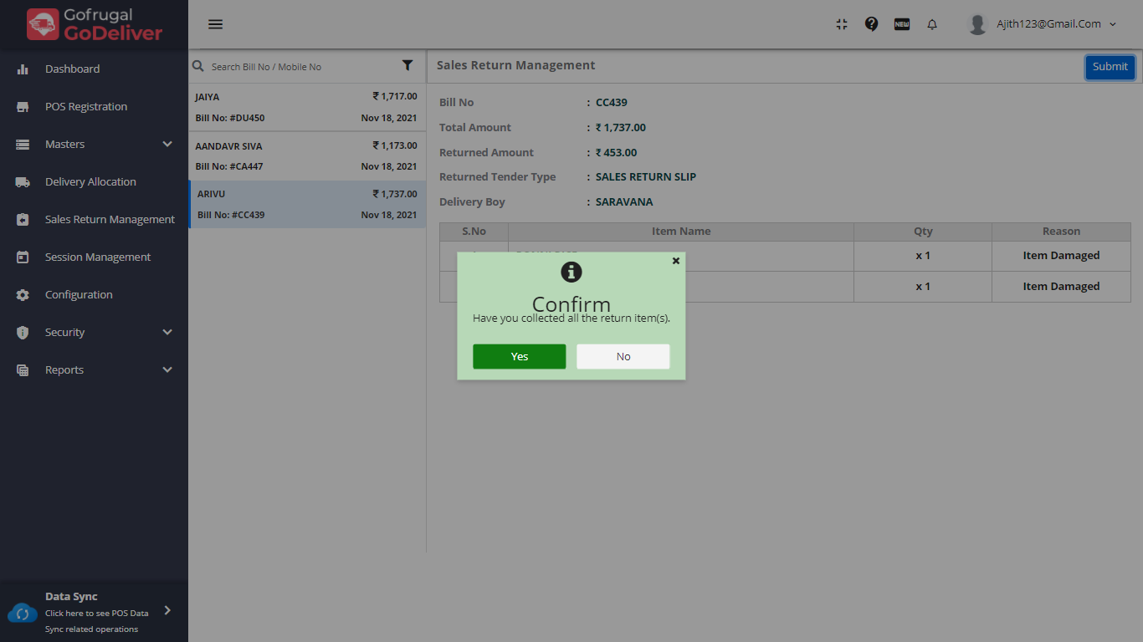Click the Confirm dialog title
This screenshot has width=1143, height=642.
pyautogui.click(x=571, y=304)
